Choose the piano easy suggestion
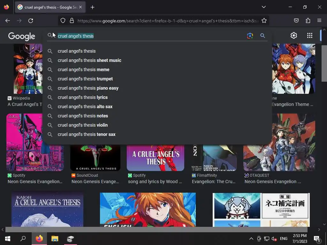The width and height of the screenshot is (327, 245). tap(157, 88)
